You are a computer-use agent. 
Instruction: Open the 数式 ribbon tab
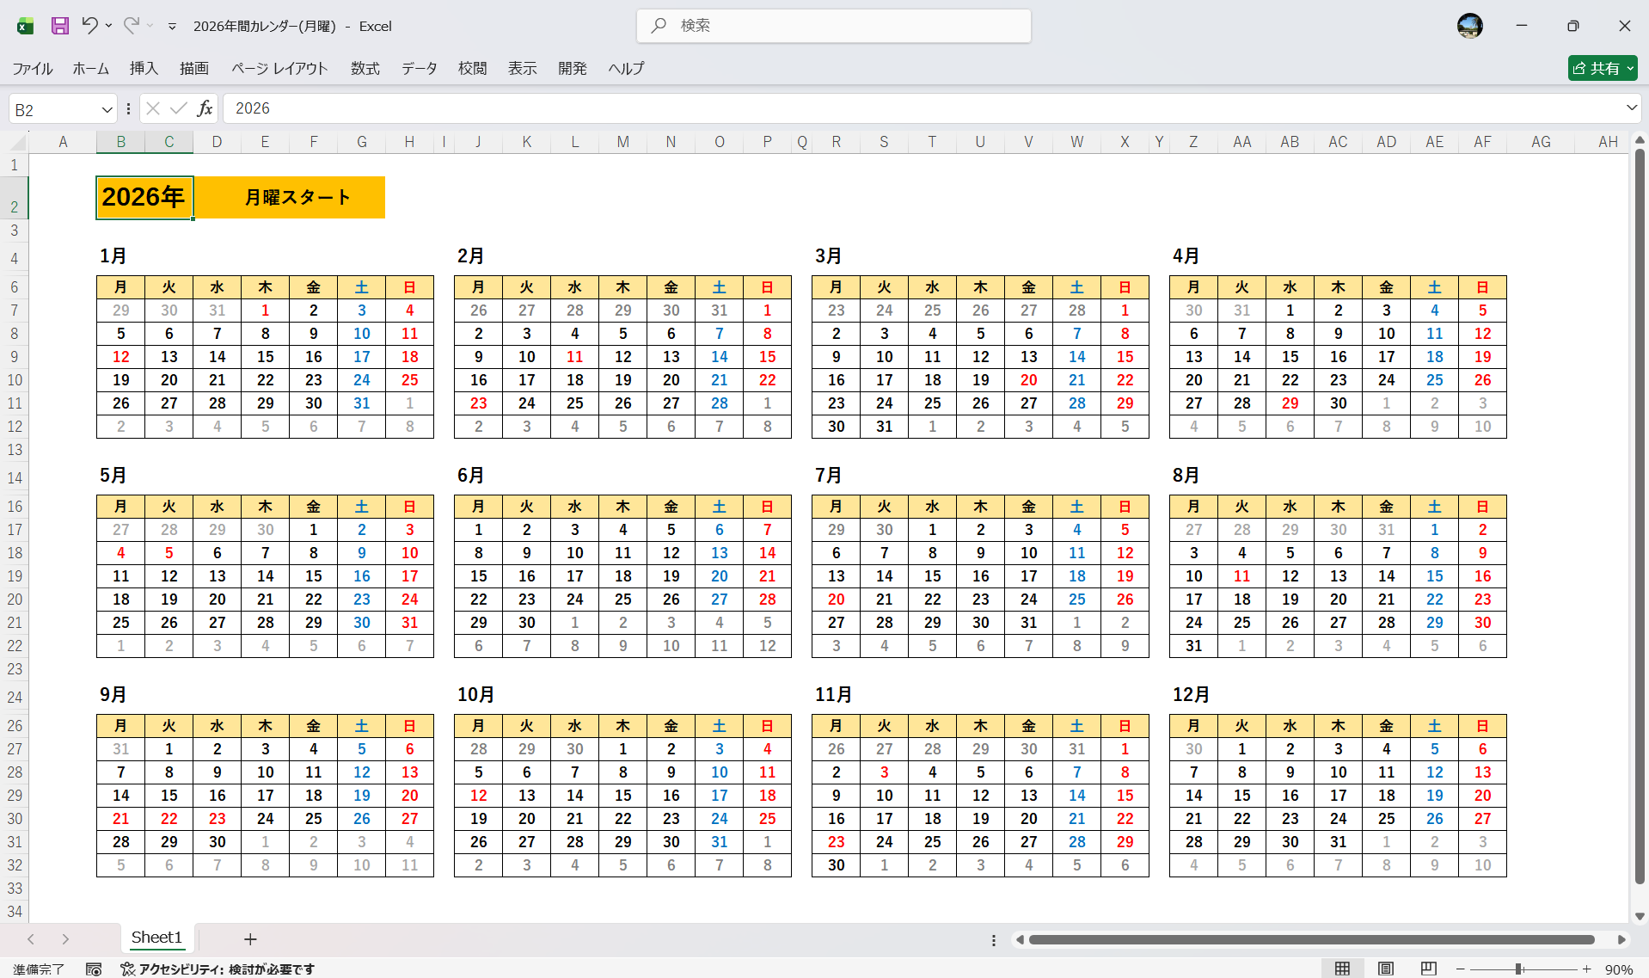click(365, 68)
